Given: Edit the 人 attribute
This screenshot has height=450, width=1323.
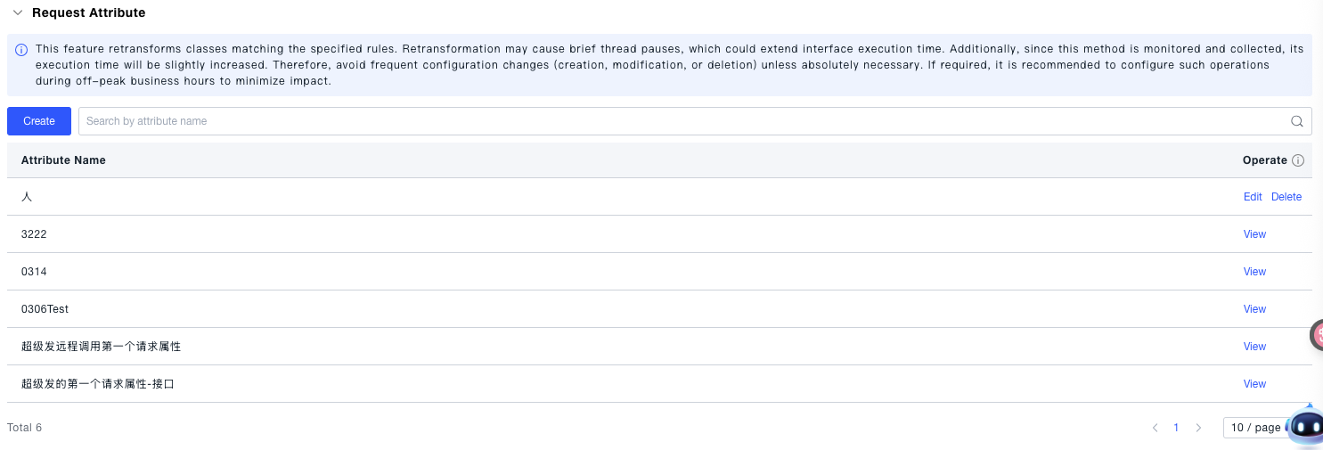Looking at the screenshot, I should tap(1253, 197).
